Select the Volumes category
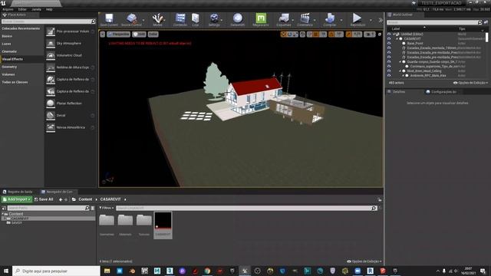 8,74
